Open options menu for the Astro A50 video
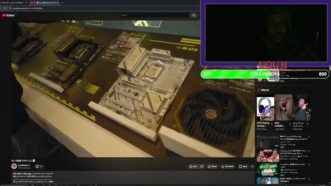Screen dimensions: 331x186 click(309, 179)
